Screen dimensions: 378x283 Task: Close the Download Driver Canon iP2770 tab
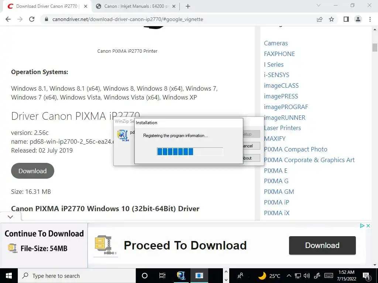coord(86,6)
